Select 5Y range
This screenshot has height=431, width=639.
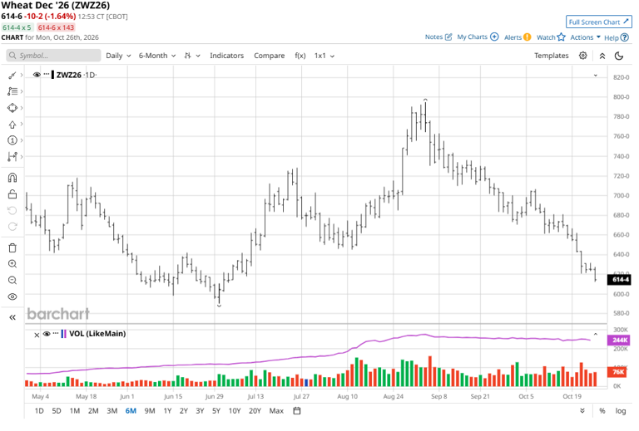216,411
